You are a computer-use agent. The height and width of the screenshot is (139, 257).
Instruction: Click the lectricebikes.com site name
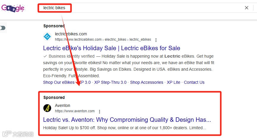71,34
